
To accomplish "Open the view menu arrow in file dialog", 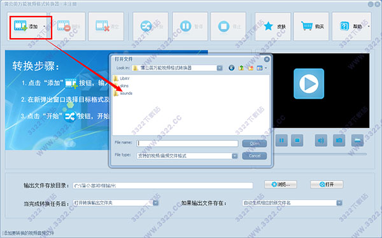I will click(x=265, y=68).
